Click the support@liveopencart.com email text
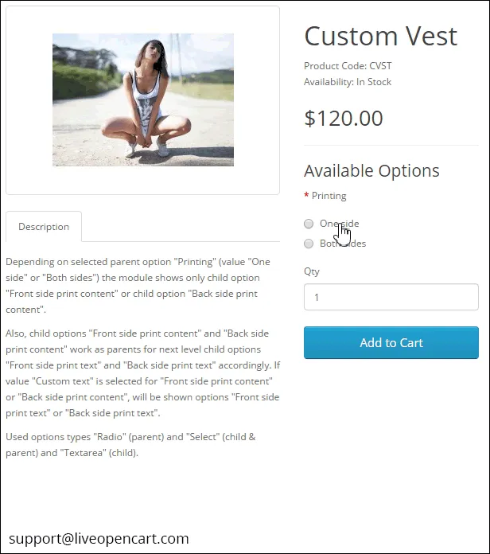 tap(99, 538)
